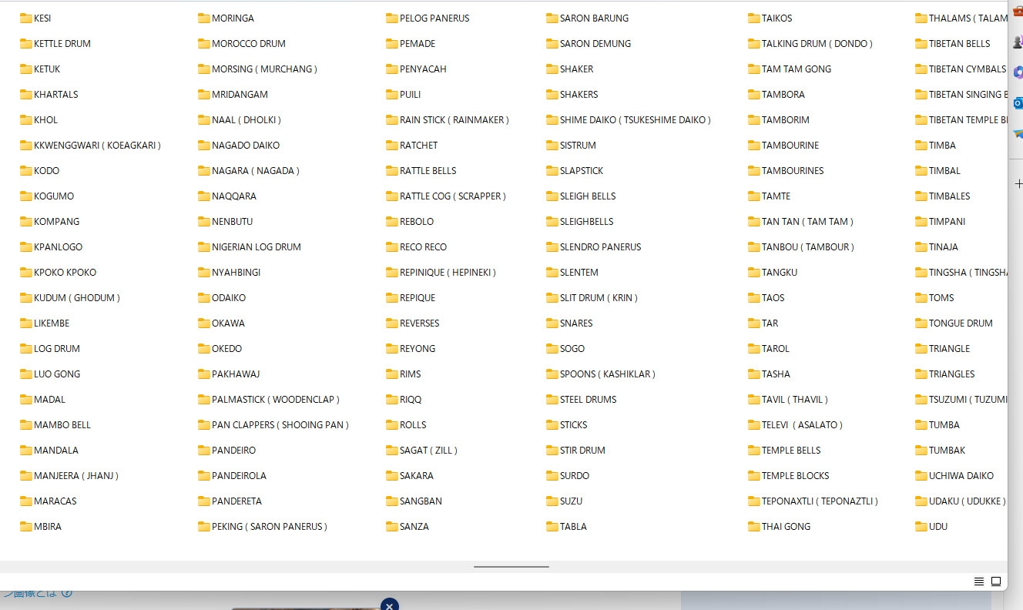Select the TALKING DRUM ( DONDO ) folder
This screenshot has width=1023, height=610.
coord(810,44)
